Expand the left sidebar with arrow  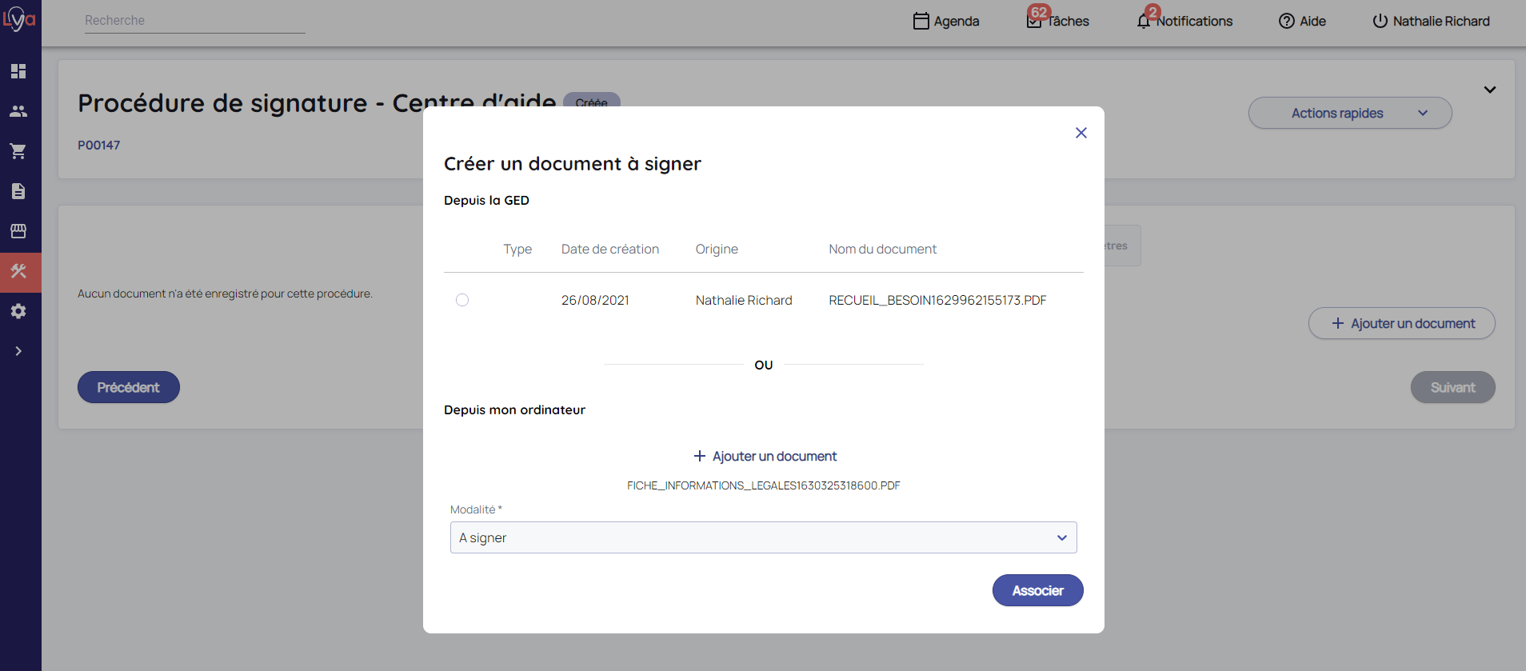pos(18,351)
